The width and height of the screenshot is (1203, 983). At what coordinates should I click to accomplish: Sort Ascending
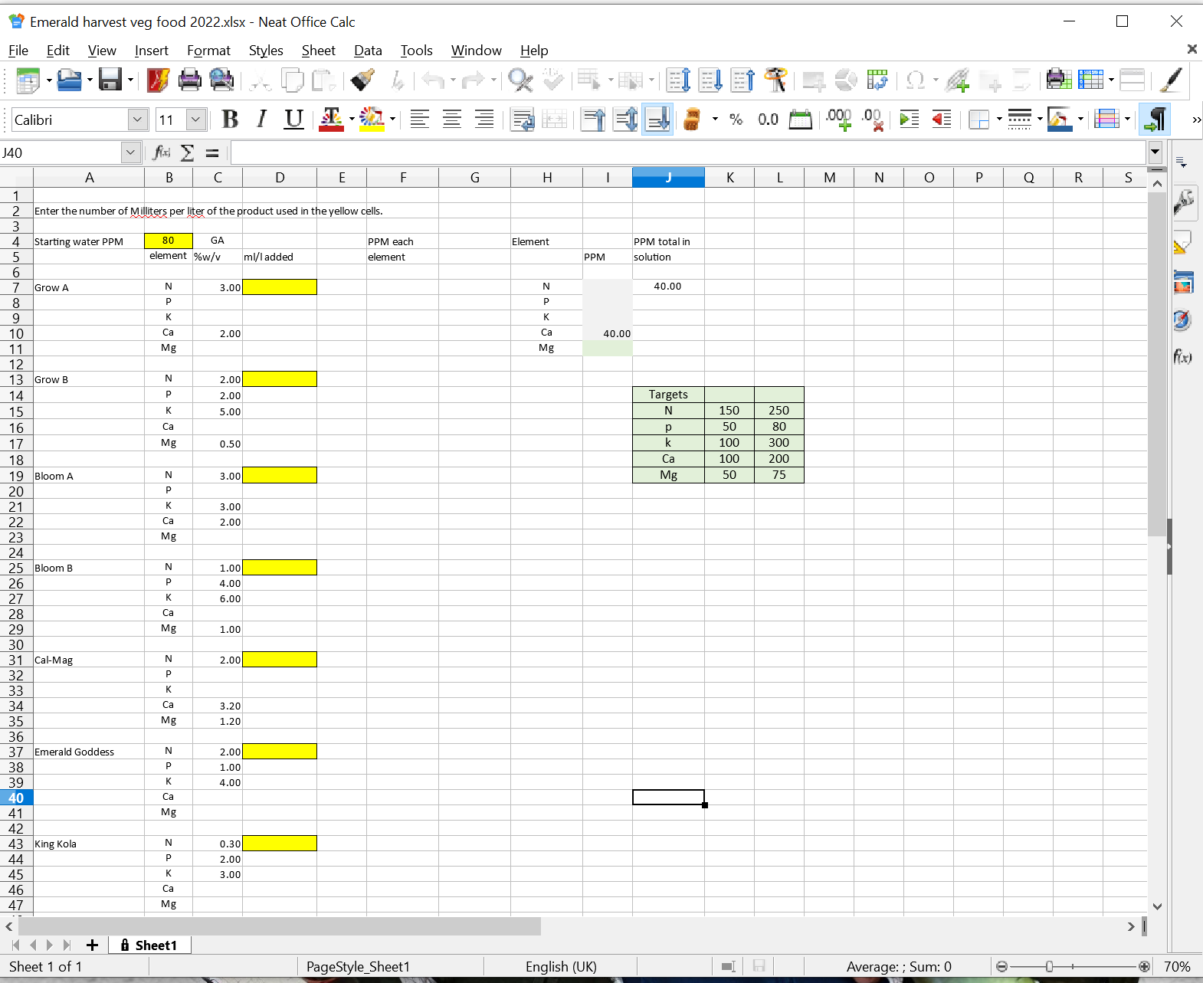coord(710,80)
